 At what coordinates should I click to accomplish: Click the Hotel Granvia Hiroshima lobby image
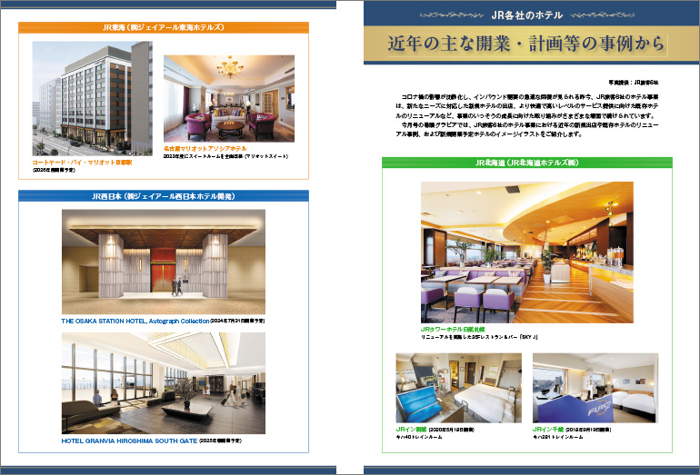(164, 383)
